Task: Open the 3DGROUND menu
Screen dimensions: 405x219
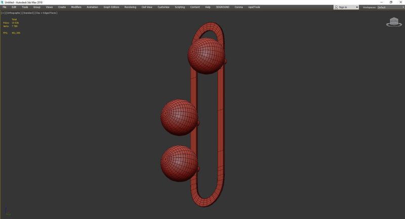Action: coord(222,7)
